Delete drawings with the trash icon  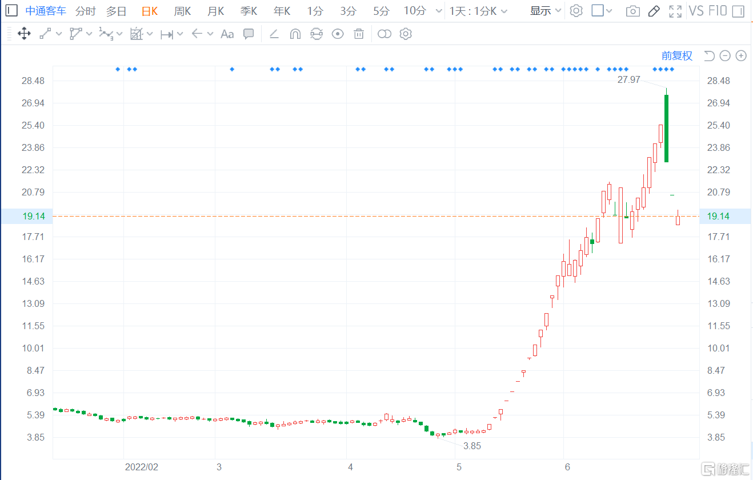point(359,34)
